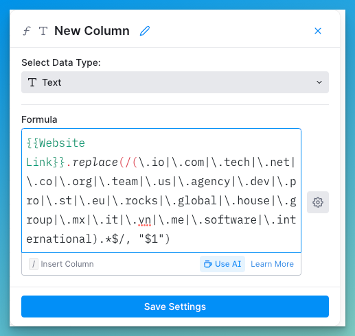355x336 pixels.
Task: Open the Learn More link
Action: pyautogui.click(x=272, y=264)
